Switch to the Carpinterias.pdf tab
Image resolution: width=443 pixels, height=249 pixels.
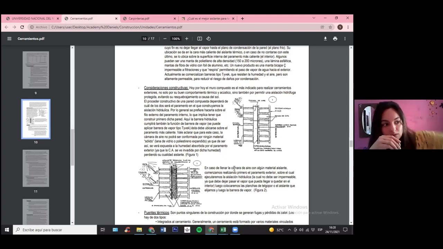point(149,18)
